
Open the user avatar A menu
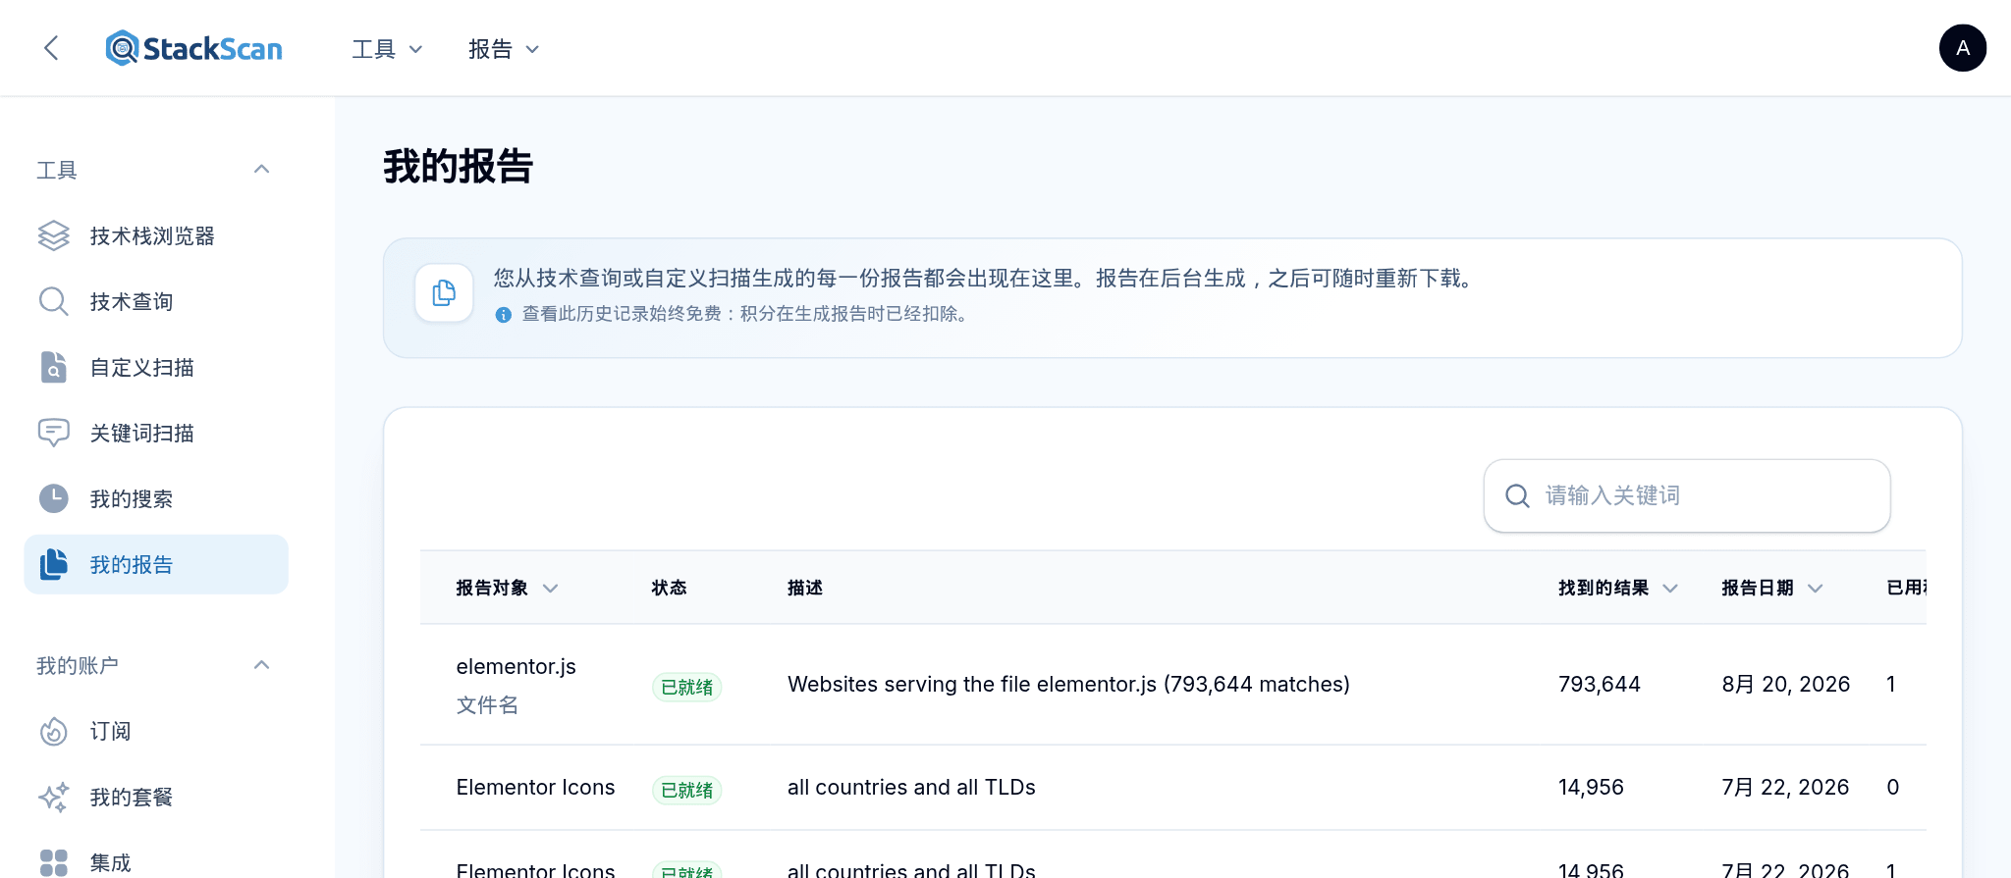[1962, 48]
